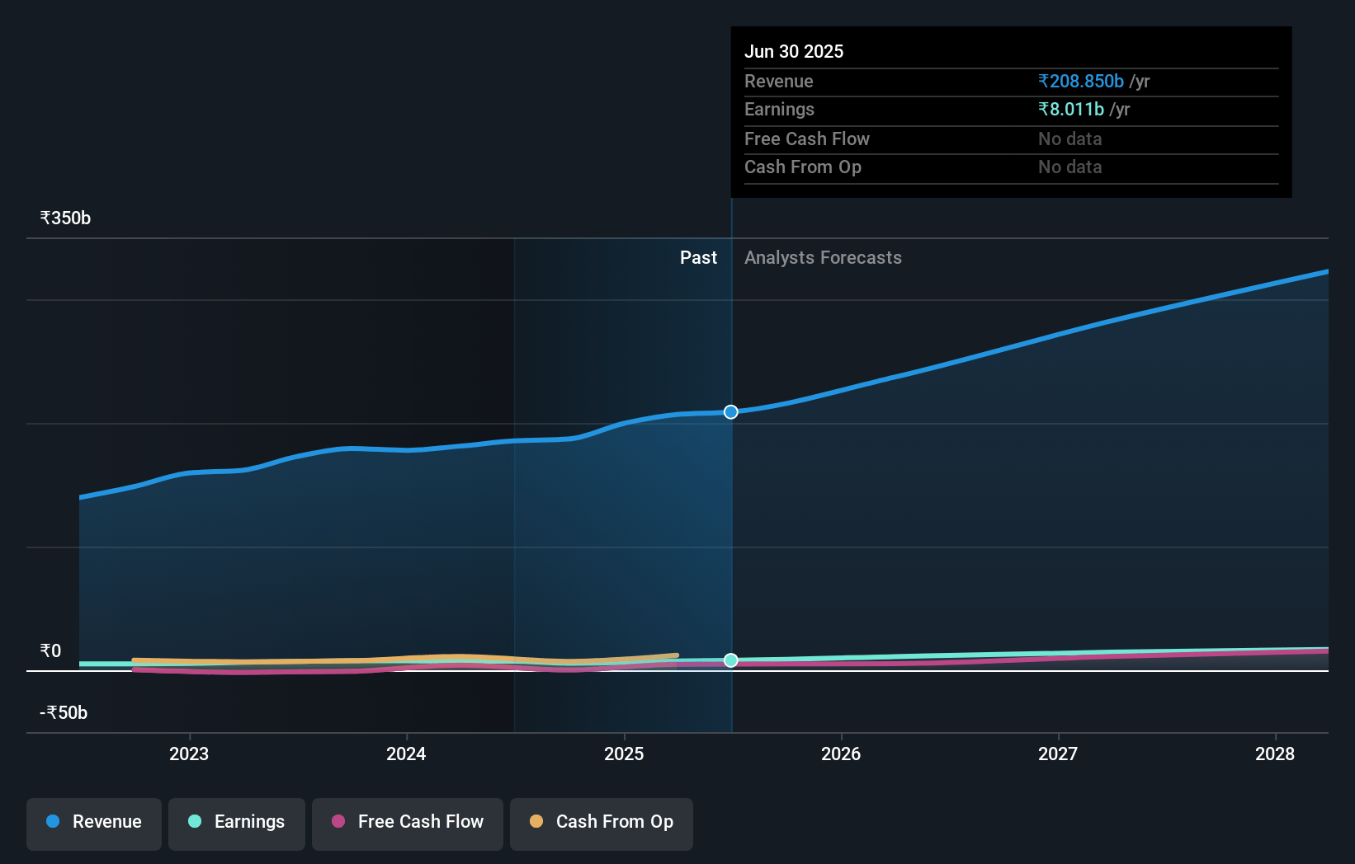Click the 2023 x-axis label
This screenshot has height=864, width=1355.
click(189, 754)
